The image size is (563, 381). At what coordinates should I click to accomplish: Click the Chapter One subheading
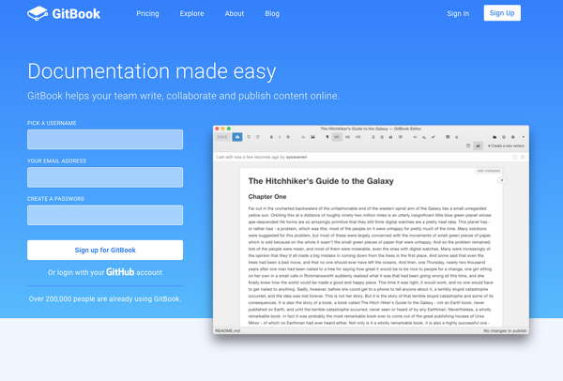[267, 197]
